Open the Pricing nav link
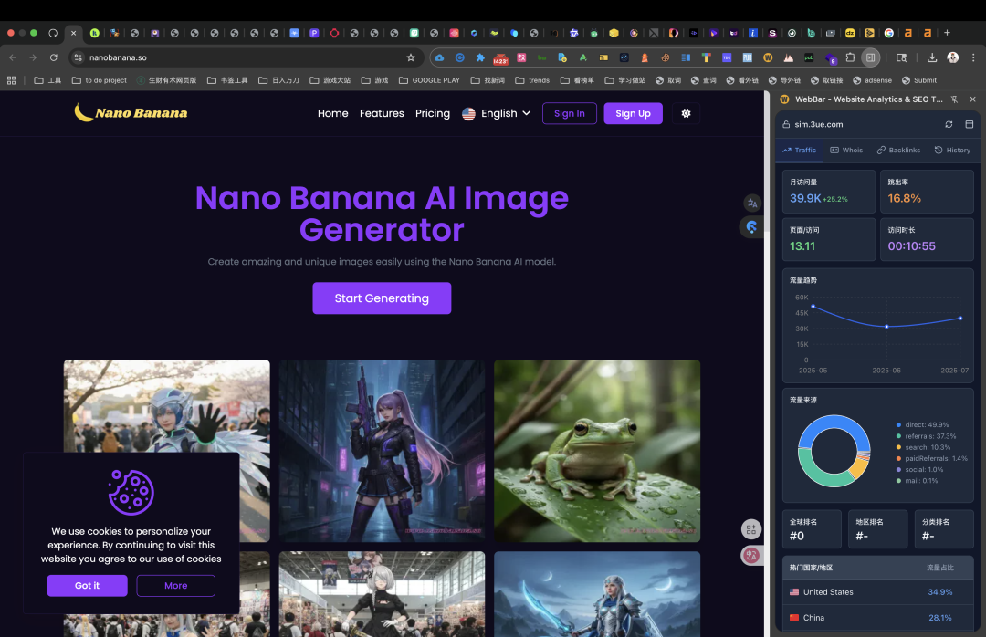Image resolution: width=986 pixels, height=637 pixels. pos(433,113)
